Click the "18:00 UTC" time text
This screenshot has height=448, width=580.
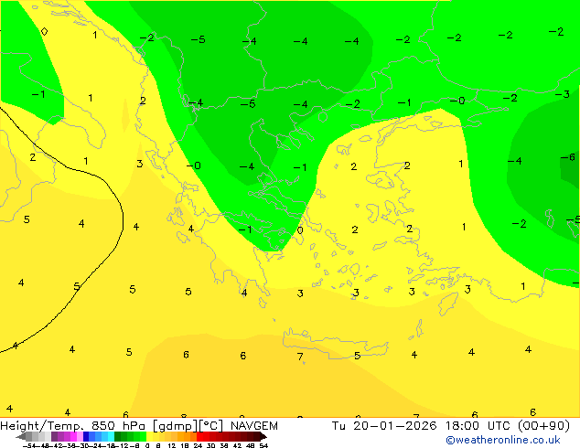pos(479,426)
